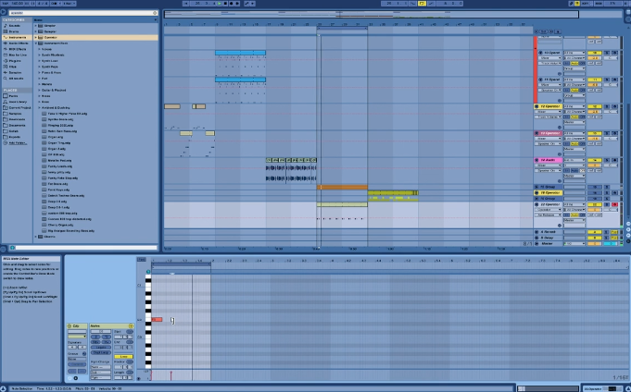631x392 pixels.
Task: Click the orange clip in arrangement
Action: [x=342, y=187]
